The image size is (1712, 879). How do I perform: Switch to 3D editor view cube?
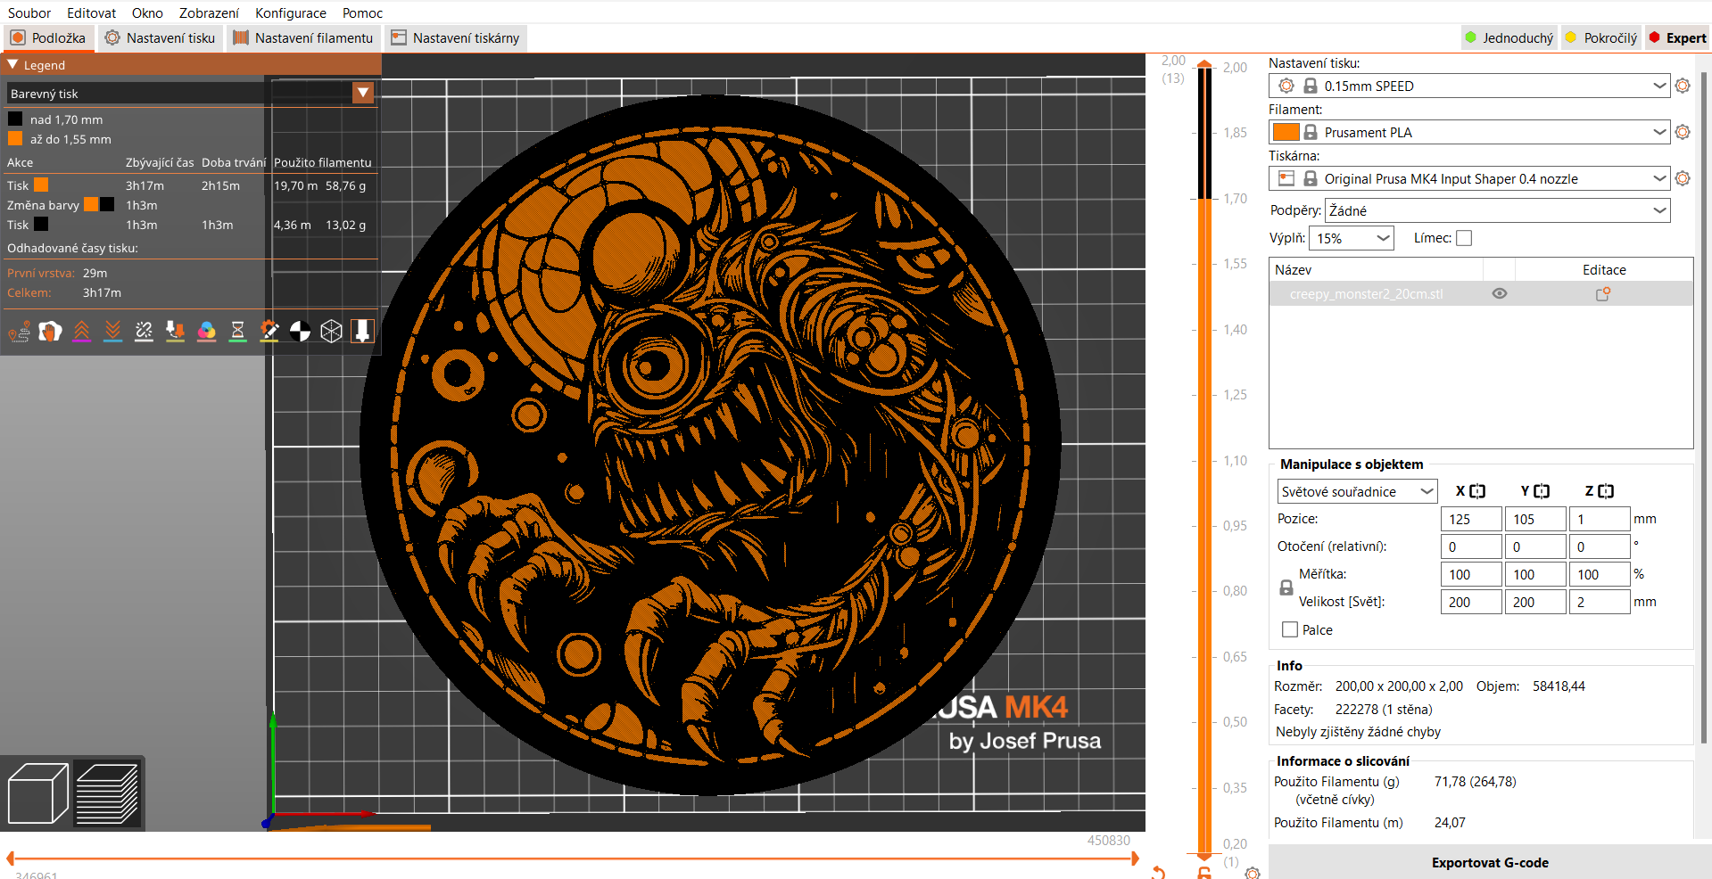37,793
